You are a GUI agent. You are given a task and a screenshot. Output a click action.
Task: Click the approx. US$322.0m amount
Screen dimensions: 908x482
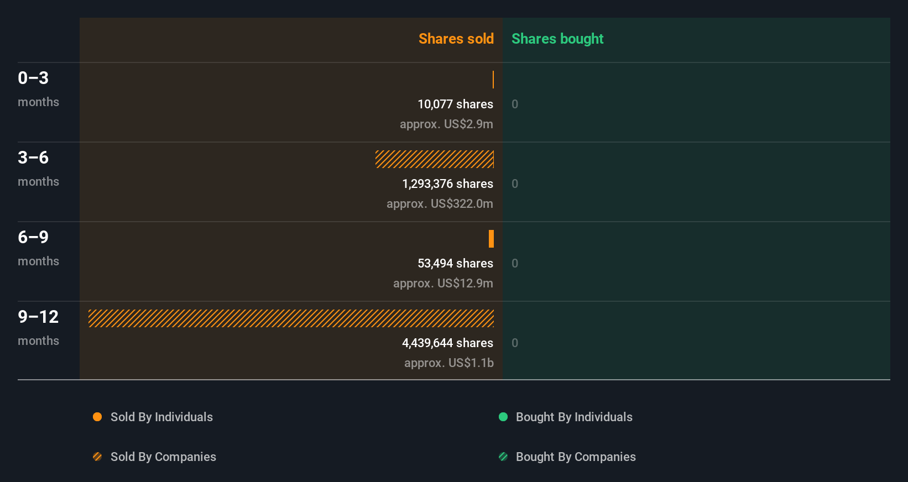[x=440, y=203]
